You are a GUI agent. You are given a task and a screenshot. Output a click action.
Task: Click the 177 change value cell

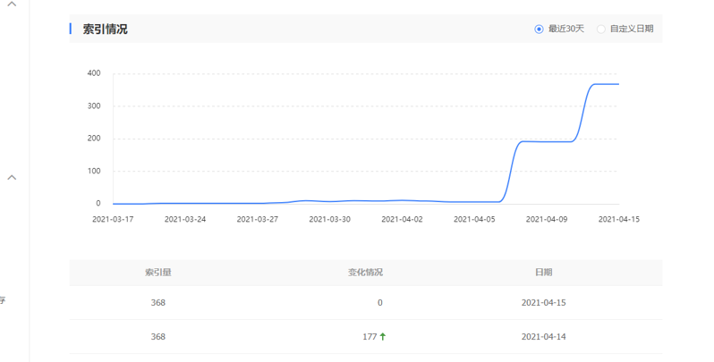pos(369,337)
